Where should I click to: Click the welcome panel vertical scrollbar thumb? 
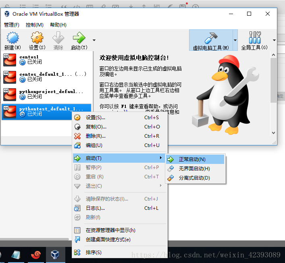(x=273, y=80)
